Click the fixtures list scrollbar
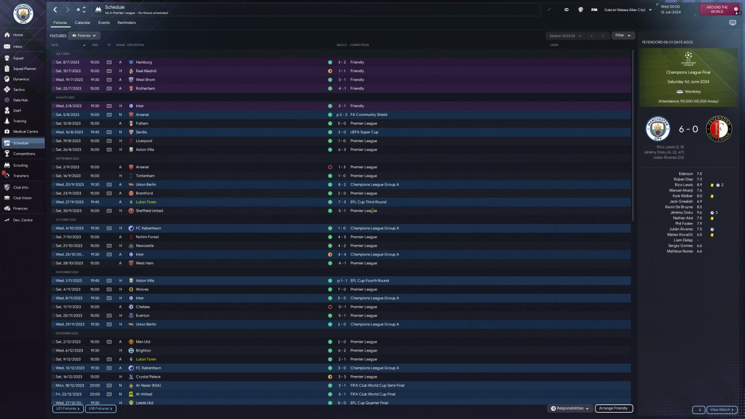The width and height of the screenshot is (745, 419). (633, 134)
